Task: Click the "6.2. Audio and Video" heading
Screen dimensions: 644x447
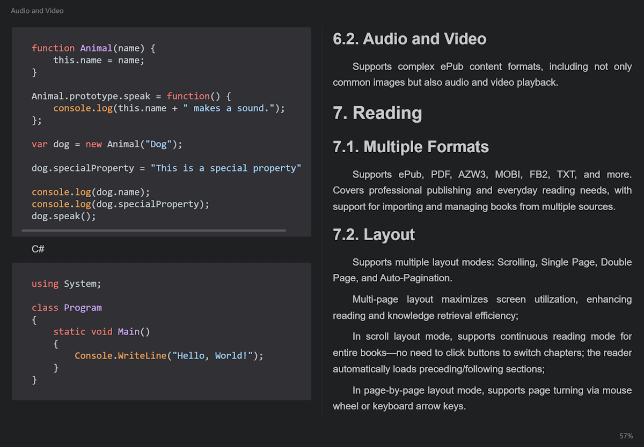Action: (409, 39)
